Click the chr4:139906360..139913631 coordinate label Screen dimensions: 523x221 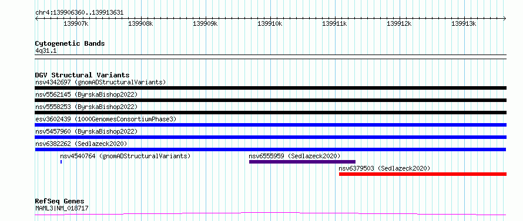(79, 13)
